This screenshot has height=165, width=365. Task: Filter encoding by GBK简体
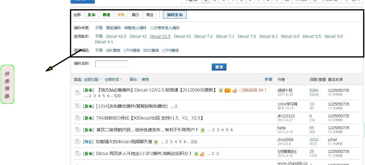113,50
